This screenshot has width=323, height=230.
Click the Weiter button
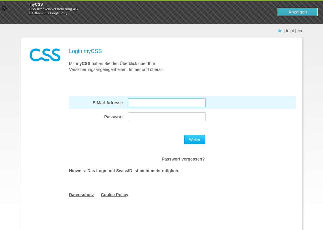195,140
